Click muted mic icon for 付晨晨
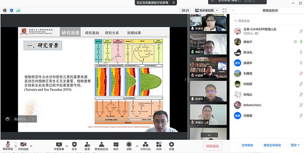Image resolution: width=304 pixels, height=153 pixels. coord(301,116)
